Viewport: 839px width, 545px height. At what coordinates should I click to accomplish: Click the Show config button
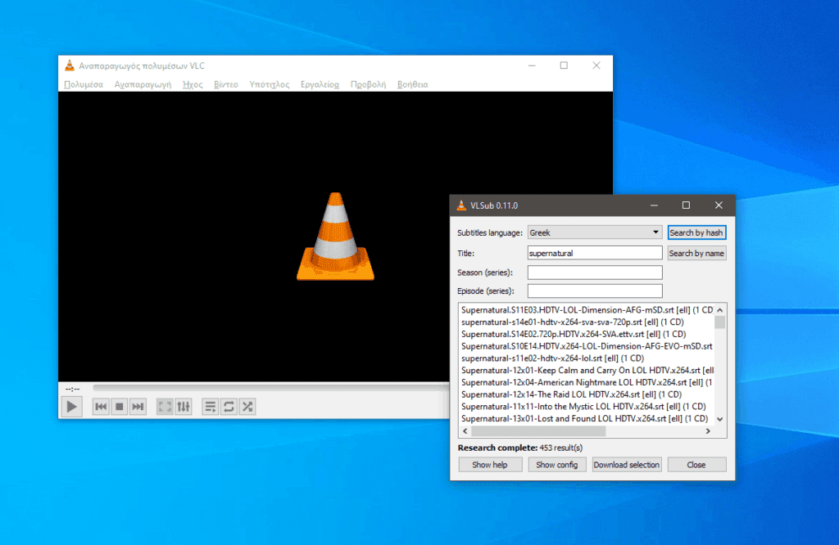click(557, 465)
